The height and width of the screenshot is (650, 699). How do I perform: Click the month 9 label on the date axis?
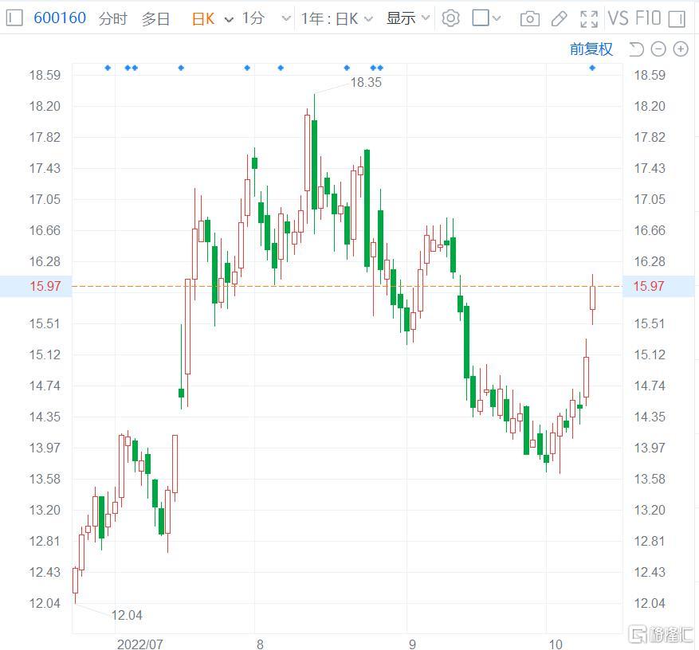(412, 644)
